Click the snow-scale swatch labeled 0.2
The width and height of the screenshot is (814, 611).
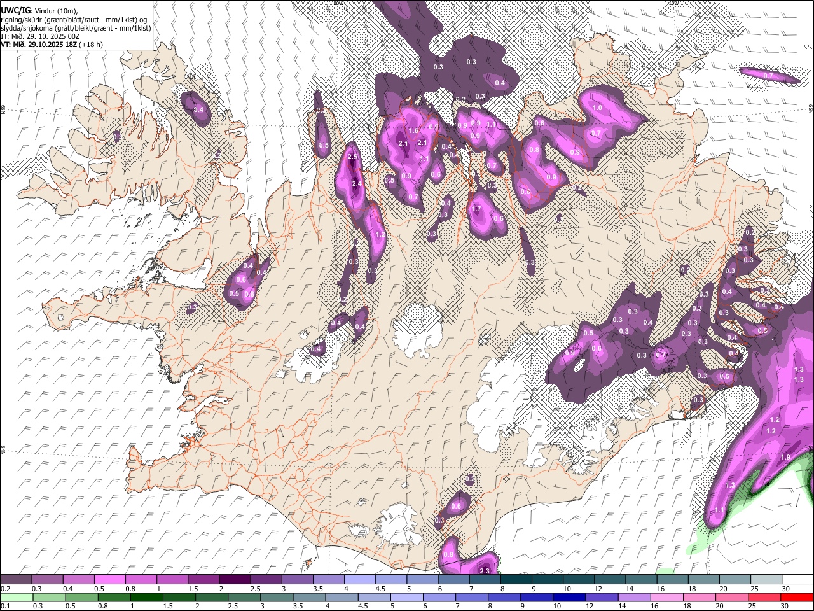(x=16, y=580)
